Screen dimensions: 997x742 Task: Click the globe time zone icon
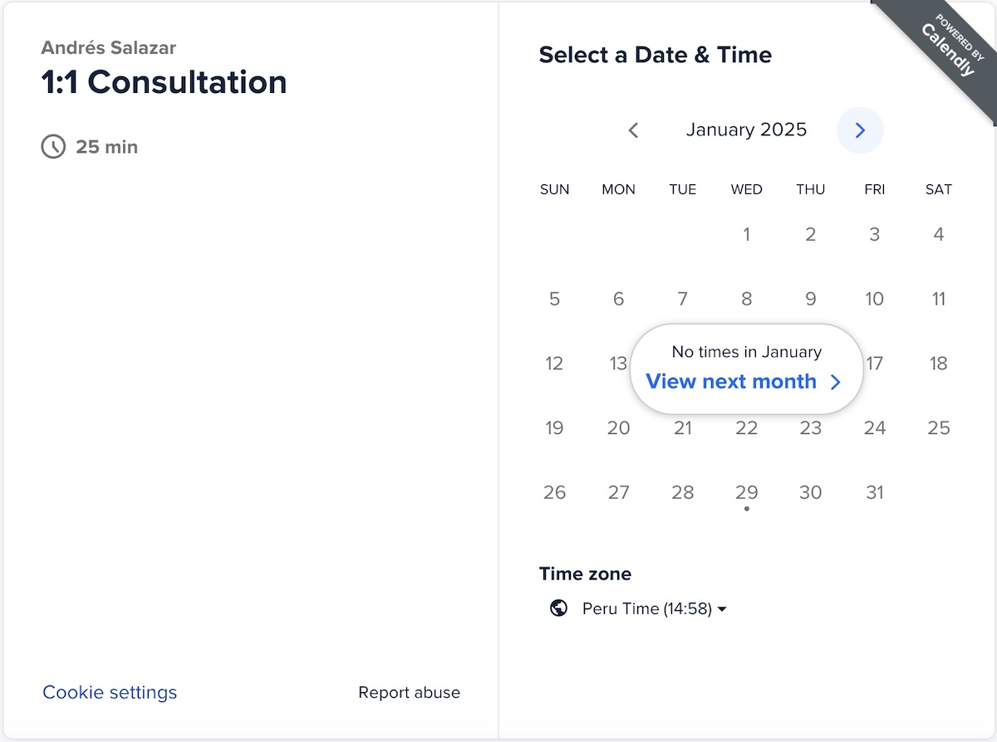[559, 608]
